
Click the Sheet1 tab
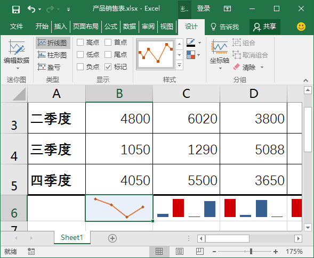click(72, 237)
